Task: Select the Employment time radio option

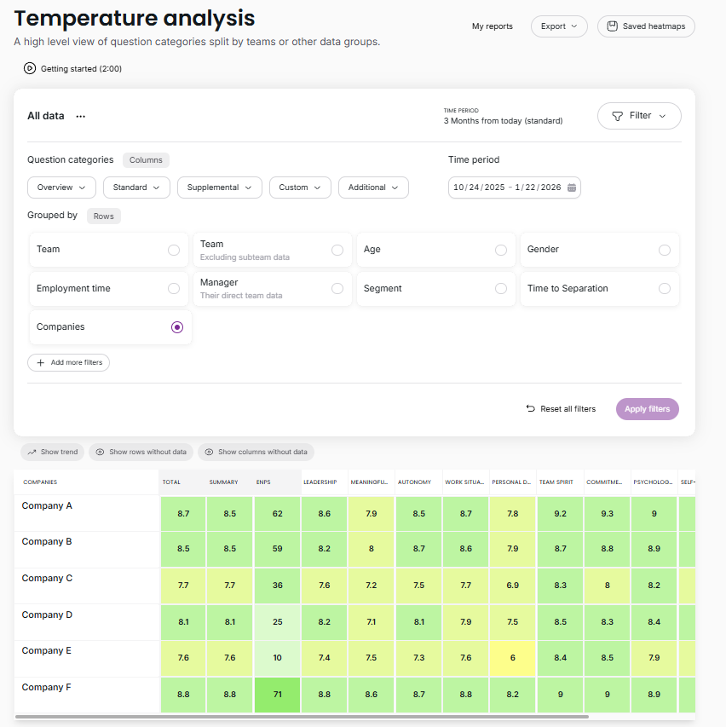Action: point(174,289)
